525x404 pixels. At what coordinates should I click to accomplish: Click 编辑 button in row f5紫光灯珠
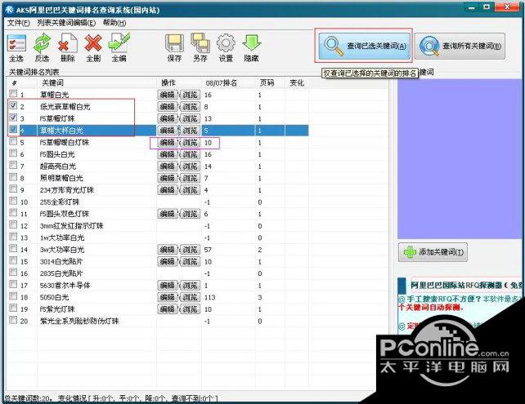[x=168, y=309]
